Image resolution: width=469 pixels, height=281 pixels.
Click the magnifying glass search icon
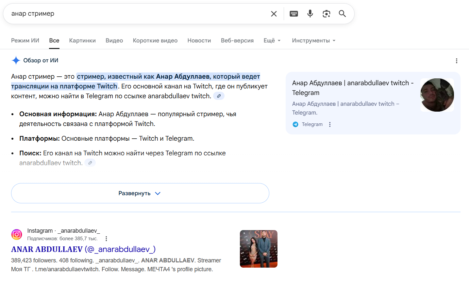click(x=342, y=14)
